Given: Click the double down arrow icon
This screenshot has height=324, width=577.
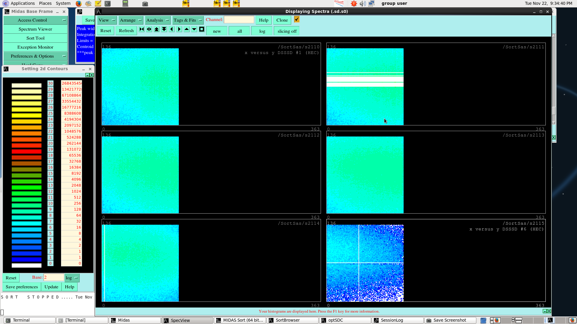Looking at the screenshot, I should (x=164, y=29).
